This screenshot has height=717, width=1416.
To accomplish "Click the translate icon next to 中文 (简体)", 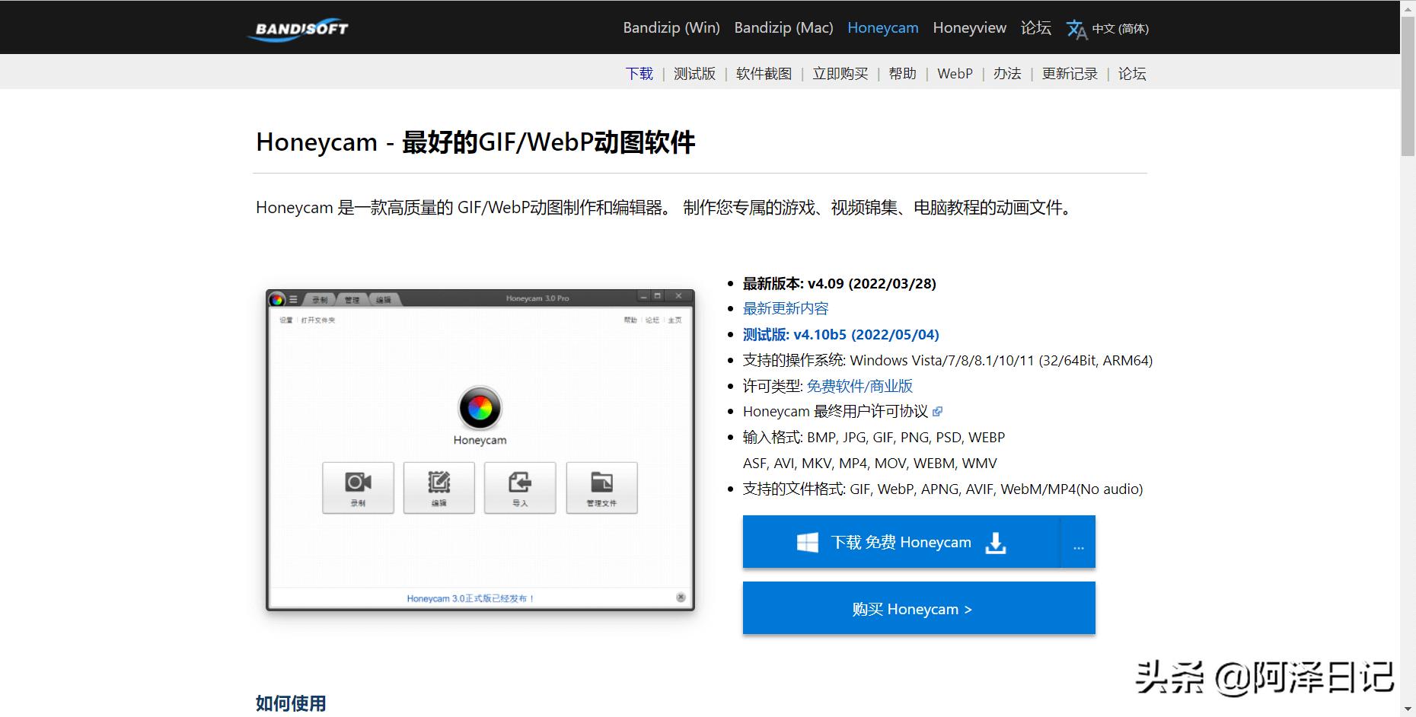I will click(1076, 29).
